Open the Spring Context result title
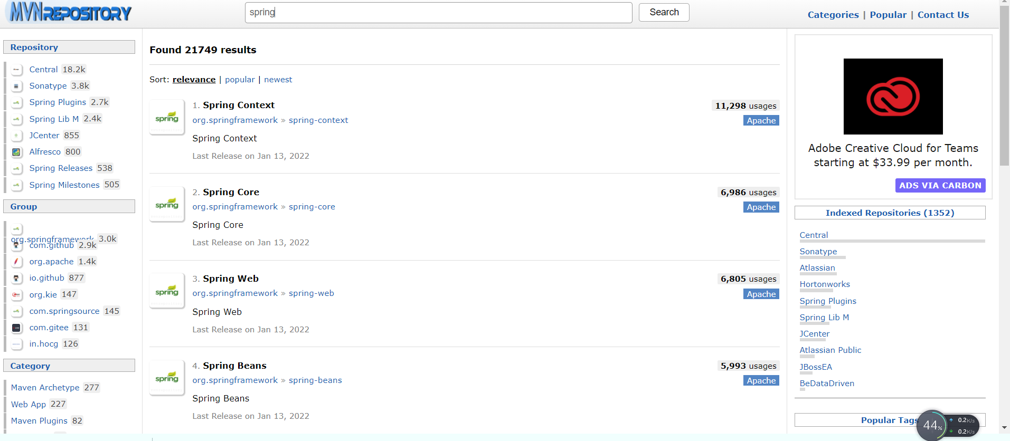The height and width of the screenshot is (441, 1010). [x=239, y=105]
